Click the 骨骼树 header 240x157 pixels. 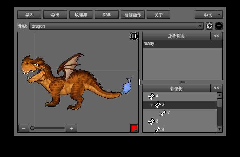pyautogui.click(x=176, y=88)
